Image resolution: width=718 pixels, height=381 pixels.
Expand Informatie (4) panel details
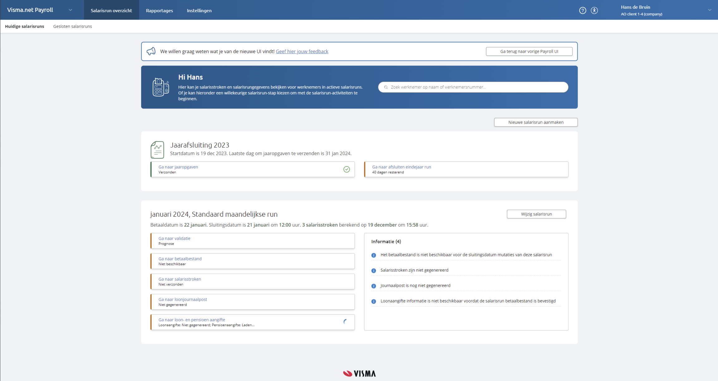[x=386, y=241]
